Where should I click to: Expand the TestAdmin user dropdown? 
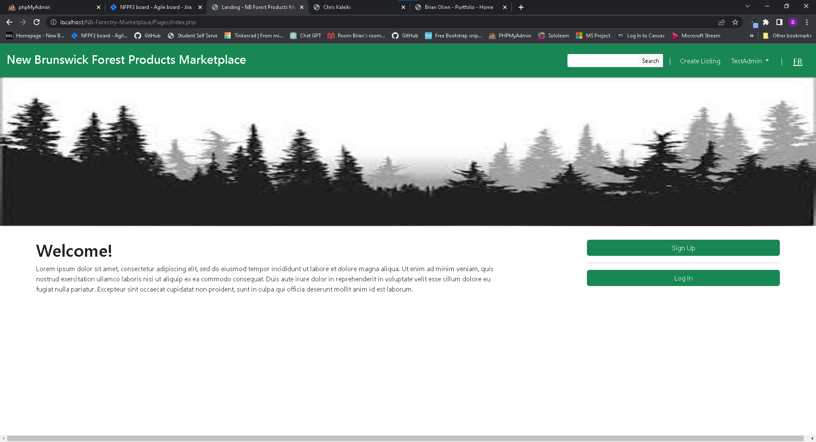pyautogui.click(x=750, y=61)
